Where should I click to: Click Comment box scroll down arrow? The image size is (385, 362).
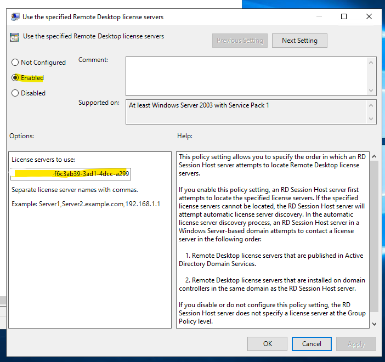click(x=371, y=90)
